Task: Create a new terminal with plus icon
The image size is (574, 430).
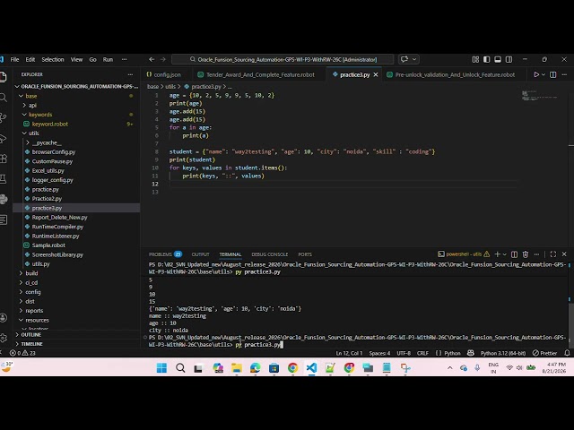Action: (x=497, y=254)
